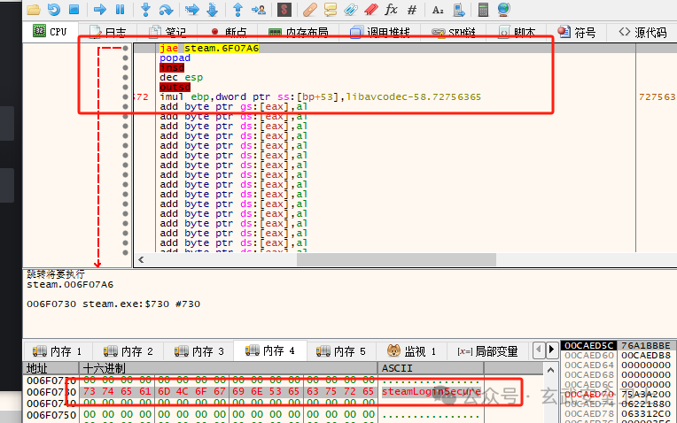Switch to the 笔记 notes tab
Viewport: 677px width, 423px height.
(167, 33)
